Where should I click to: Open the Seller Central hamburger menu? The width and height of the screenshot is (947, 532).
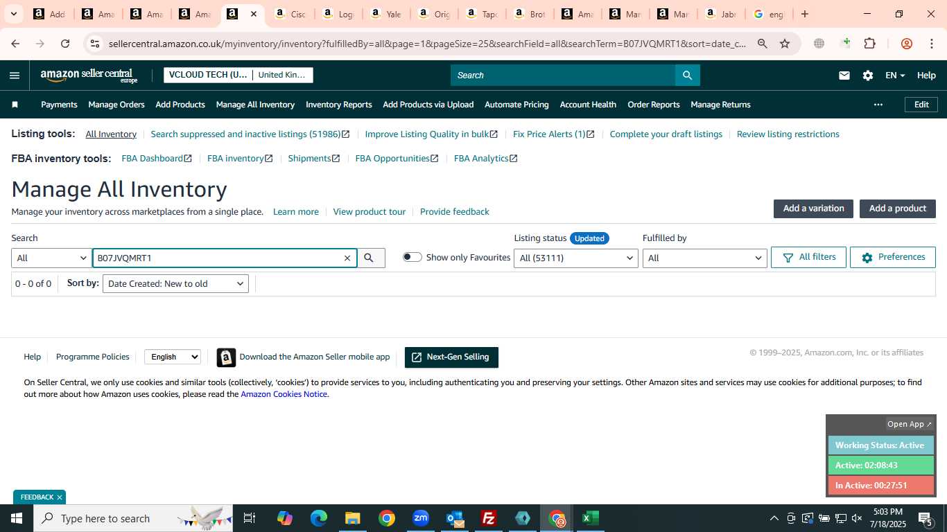(x=15, y=76)
